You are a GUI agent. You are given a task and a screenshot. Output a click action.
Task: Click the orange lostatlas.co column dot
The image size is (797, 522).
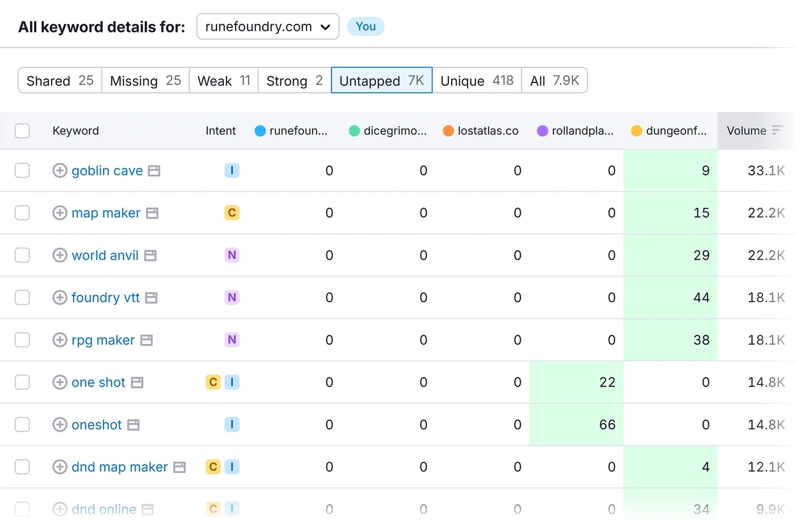point(448,131)
